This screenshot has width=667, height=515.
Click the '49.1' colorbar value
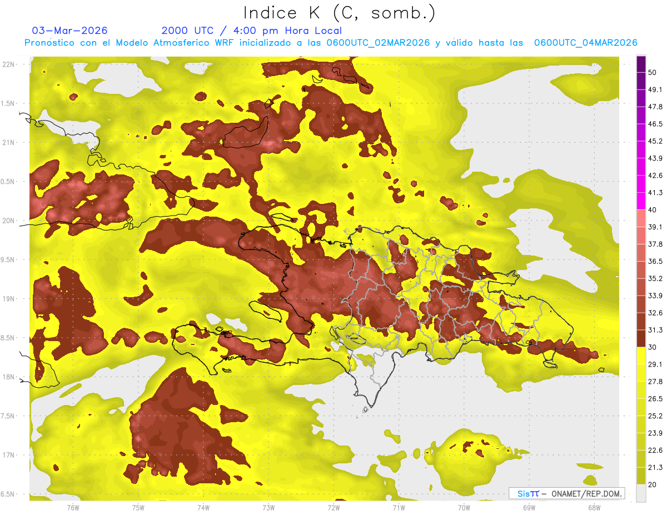point(655,89)
